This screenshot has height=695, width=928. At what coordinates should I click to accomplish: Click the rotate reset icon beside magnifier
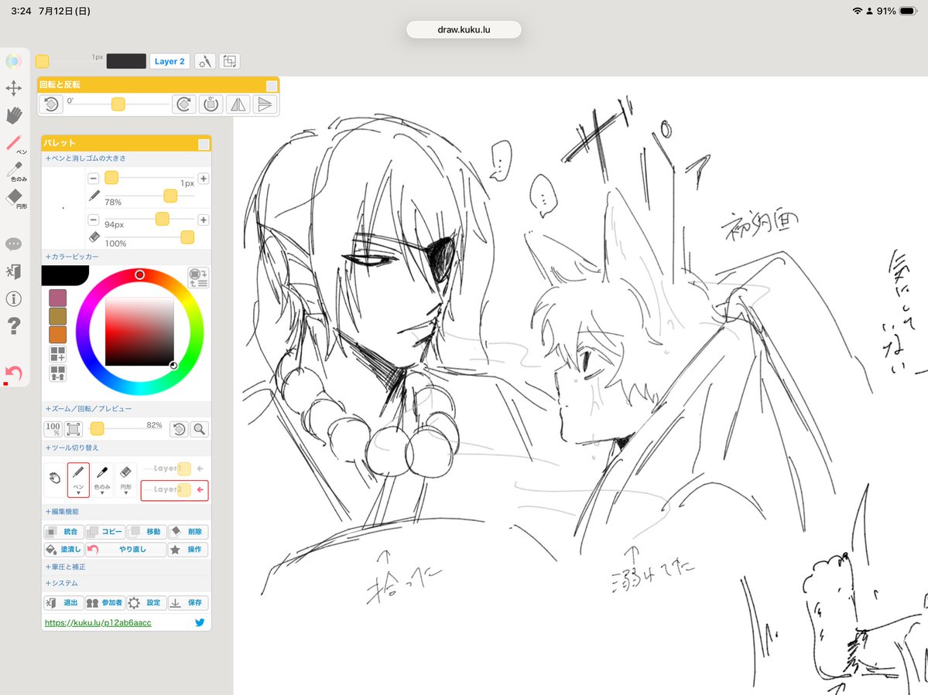(x=180, y=429)
